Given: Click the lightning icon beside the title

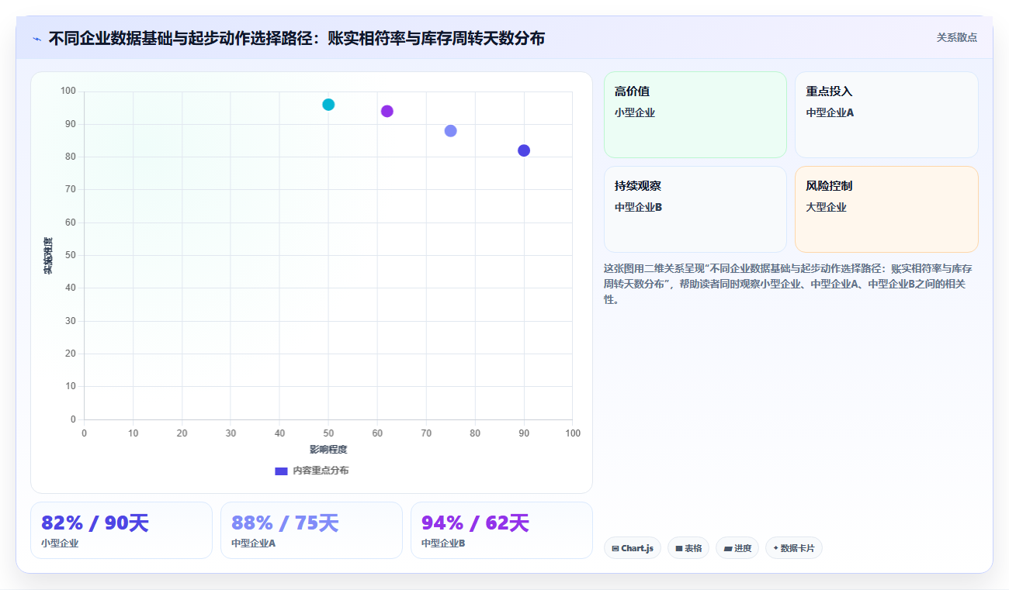Looking at the screenshot, I should [36, 38].
